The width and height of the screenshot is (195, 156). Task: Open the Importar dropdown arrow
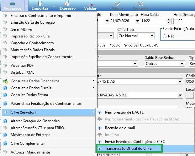coord(54,6)
